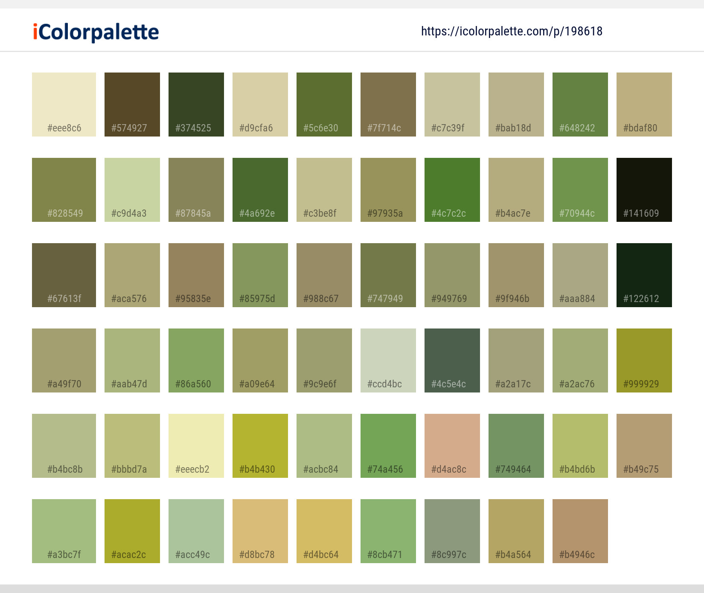
Task: Choose the #b4b430 yellow-green swatch
Action: [x=260, y=446]
